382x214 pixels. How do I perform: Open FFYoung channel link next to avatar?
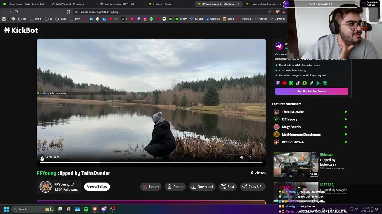click(x=64, y=184)
